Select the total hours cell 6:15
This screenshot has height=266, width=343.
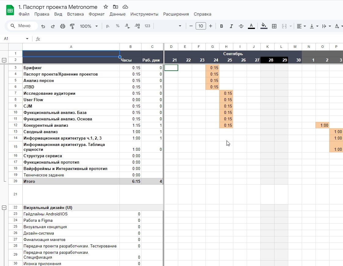[x=131, y=181]
